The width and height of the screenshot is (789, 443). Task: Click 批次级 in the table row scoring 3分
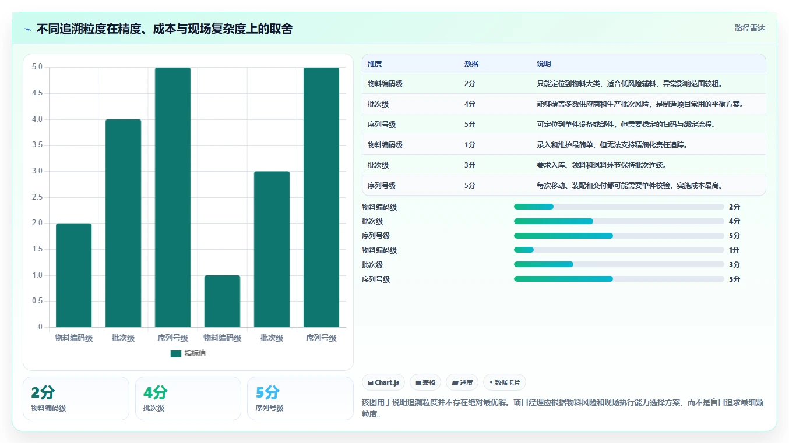pos(378,165)
